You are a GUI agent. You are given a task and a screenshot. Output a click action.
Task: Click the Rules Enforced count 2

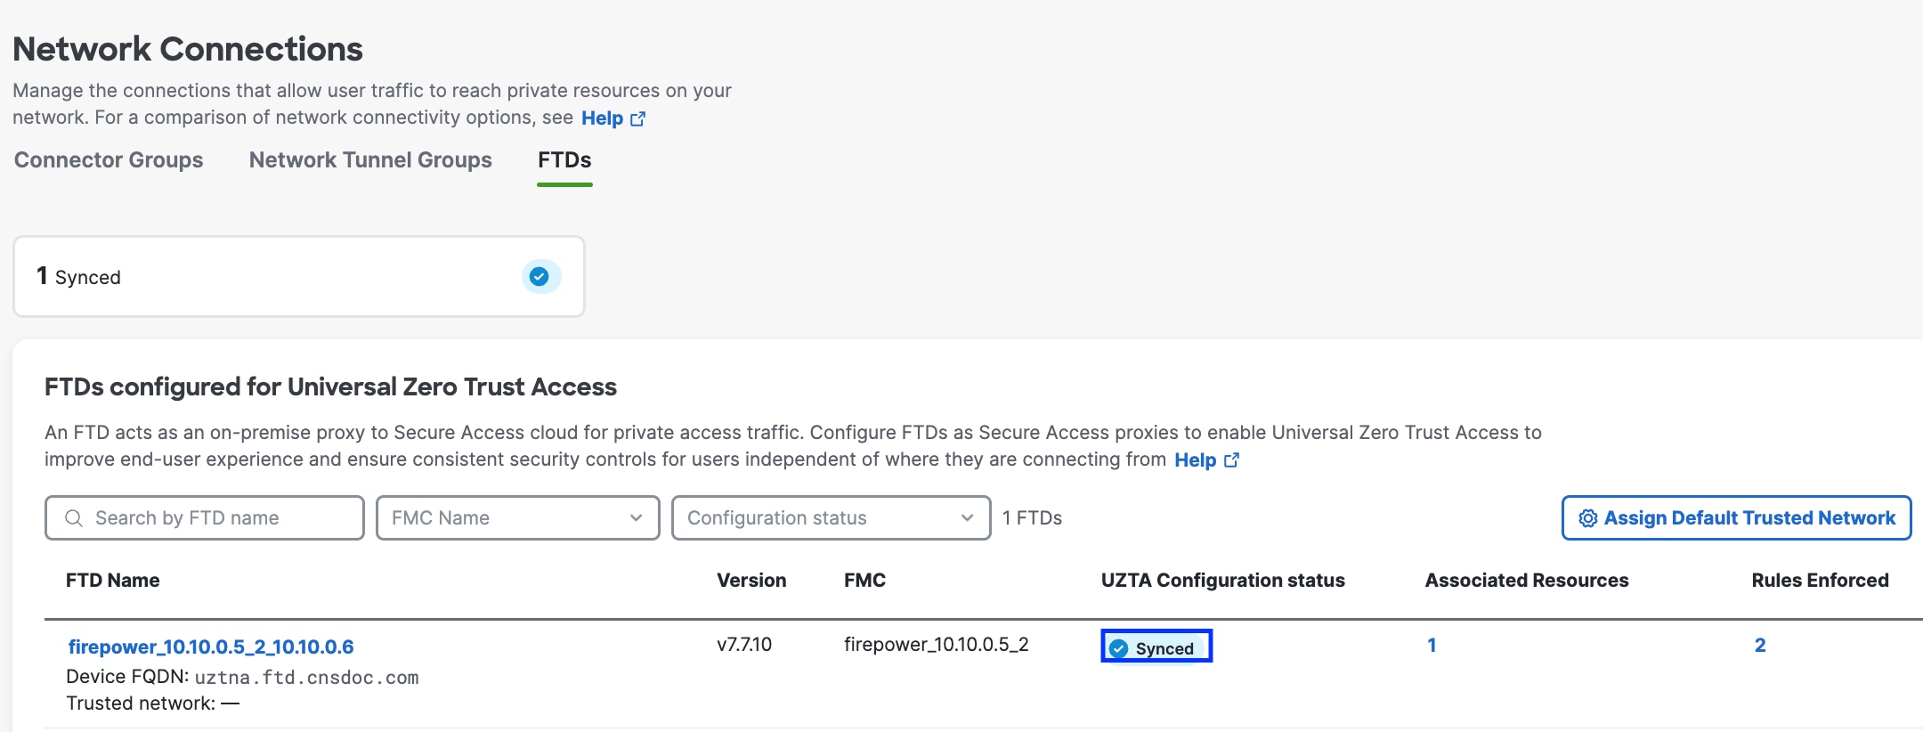(1760, 646)
